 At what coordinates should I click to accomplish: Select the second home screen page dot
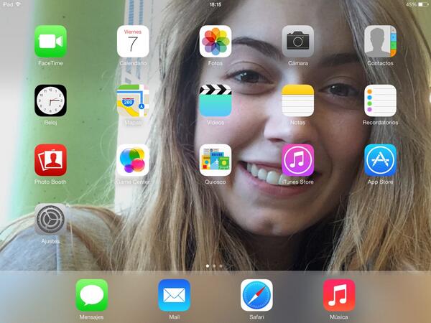[214, 266]
